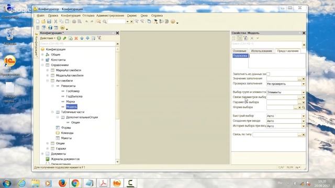Open История выбора при вводе dropdown

point(304,126)
